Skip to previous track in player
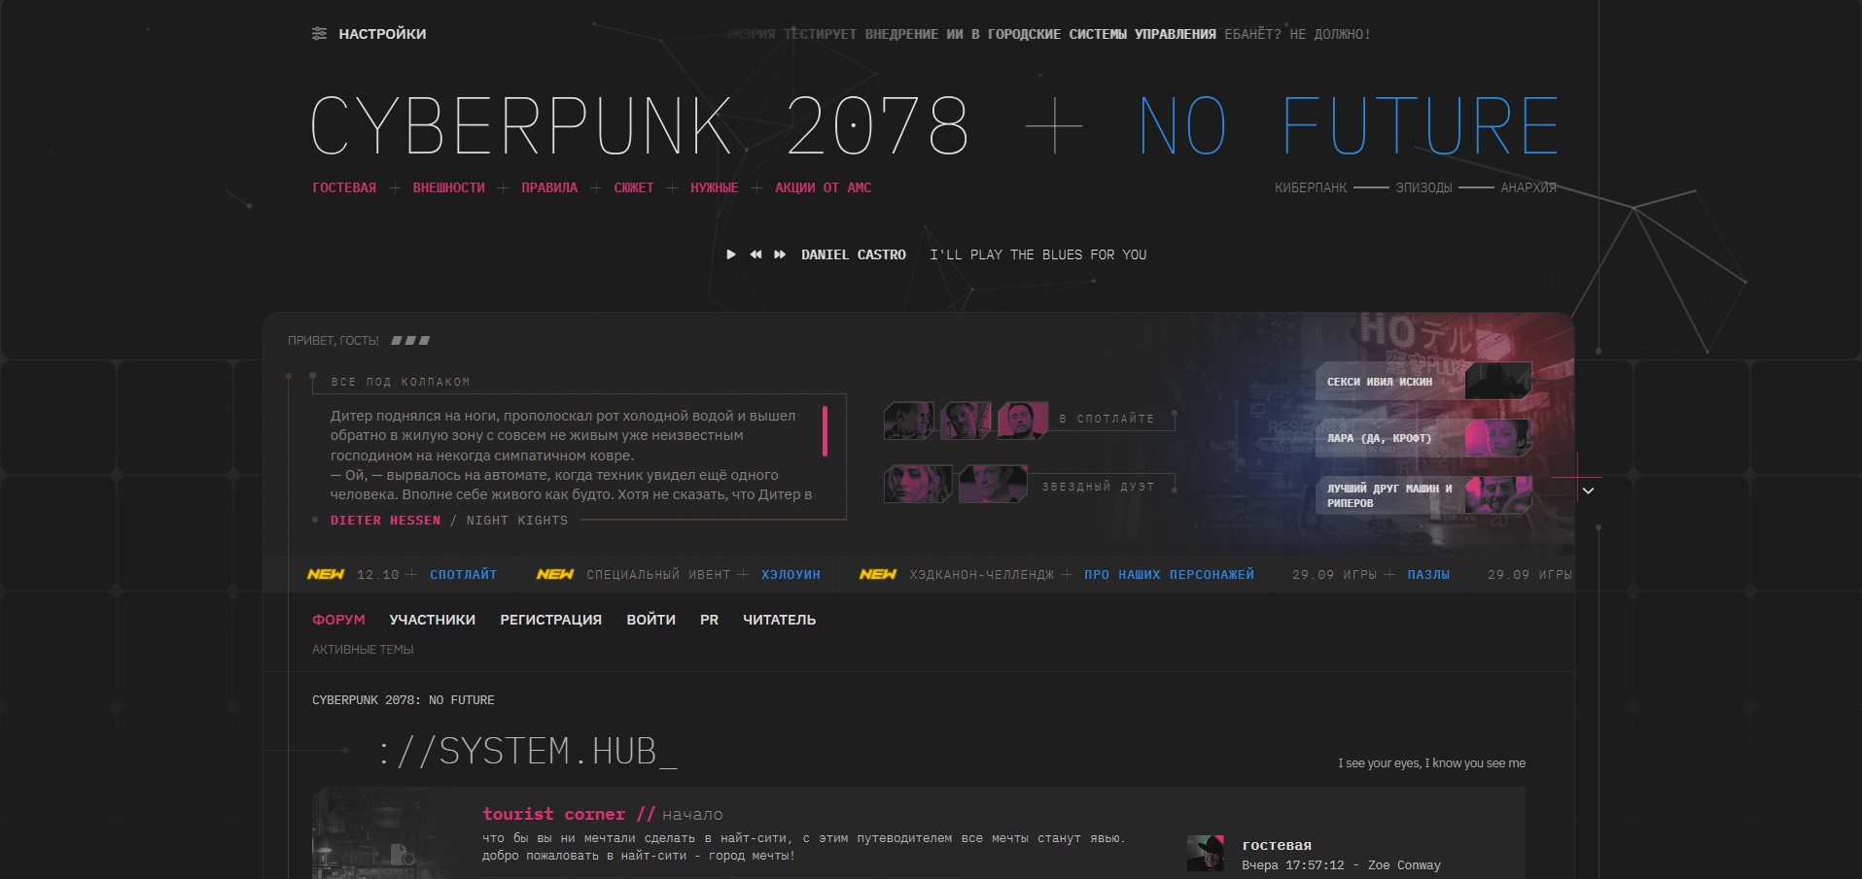This screenshot has width=1862, height=879. point(755,254)
